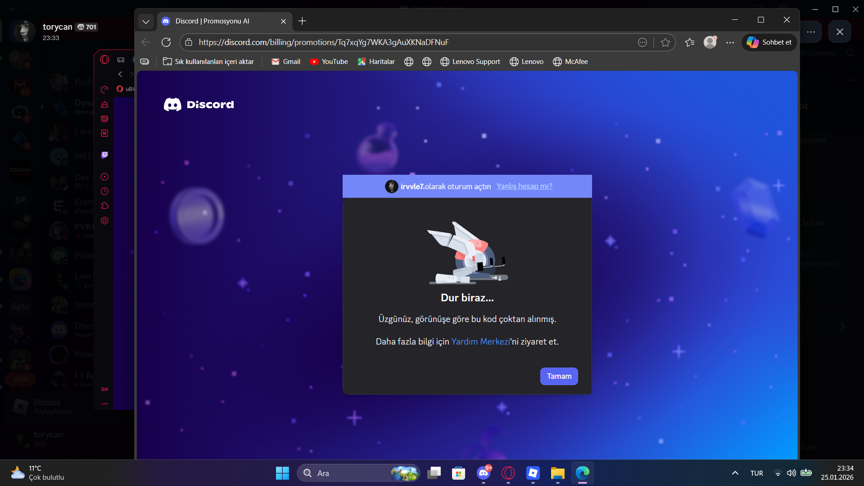Image resolution: width=864 pixels, height=486 pixels.
Task: Click the taskbar Ara search box
Action: coord(358,473)
